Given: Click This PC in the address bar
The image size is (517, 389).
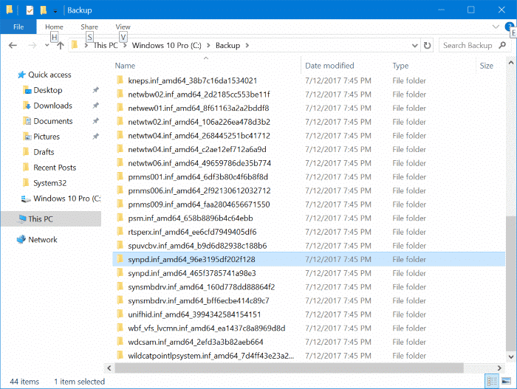Looking at the screenshot, I should pos(106,45).
